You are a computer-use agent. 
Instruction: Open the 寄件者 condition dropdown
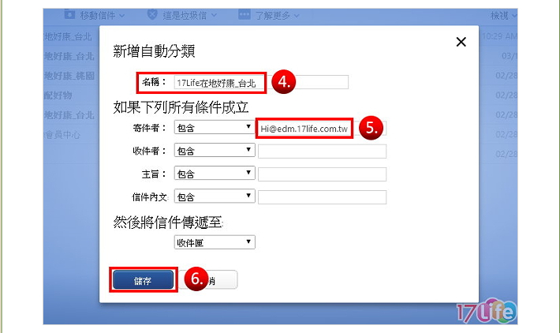(x=215, y=127)
